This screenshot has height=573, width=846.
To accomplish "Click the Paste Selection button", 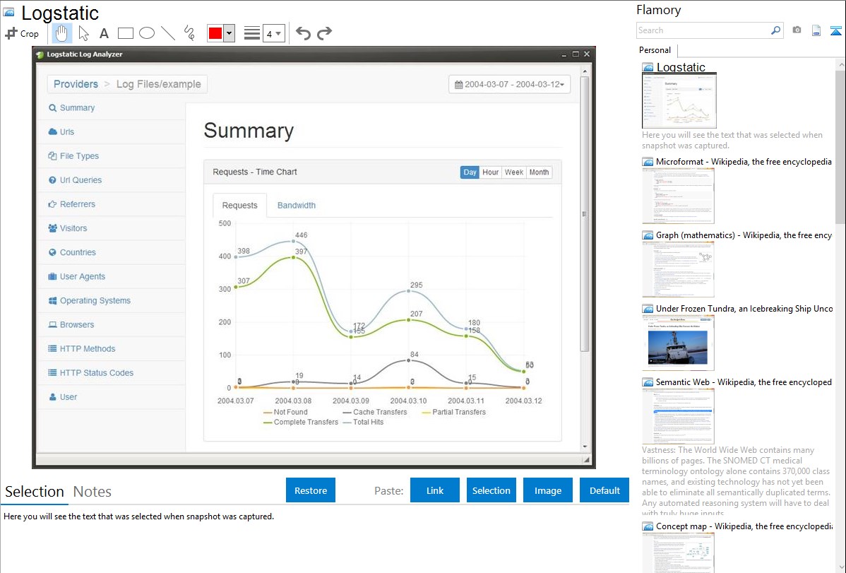I will point(491,490).
